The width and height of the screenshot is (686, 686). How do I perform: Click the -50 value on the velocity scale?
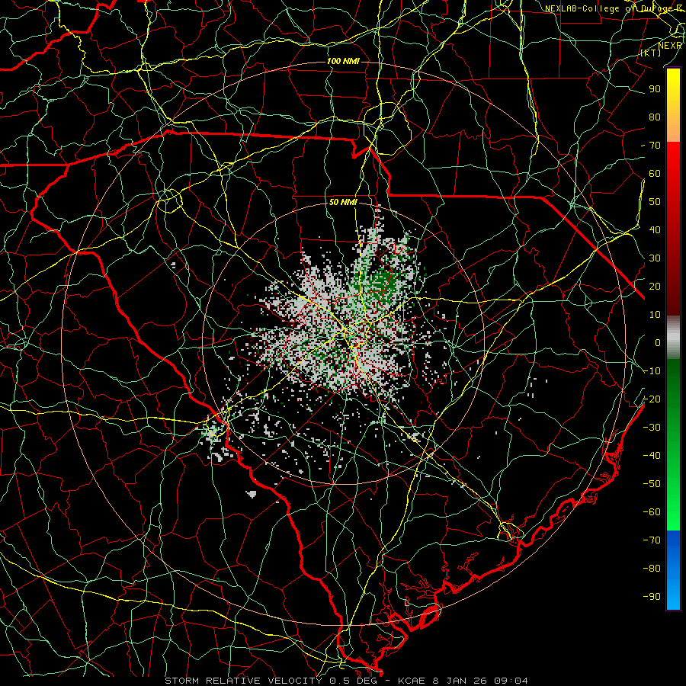tap(652, 484)
